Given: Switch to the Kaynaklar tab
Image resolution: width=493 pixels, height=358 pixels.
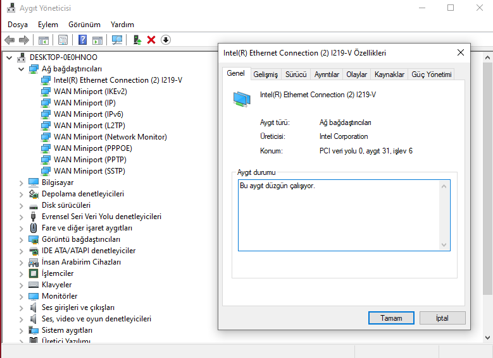Looking at the screenshot, I should tap(389, 75).
